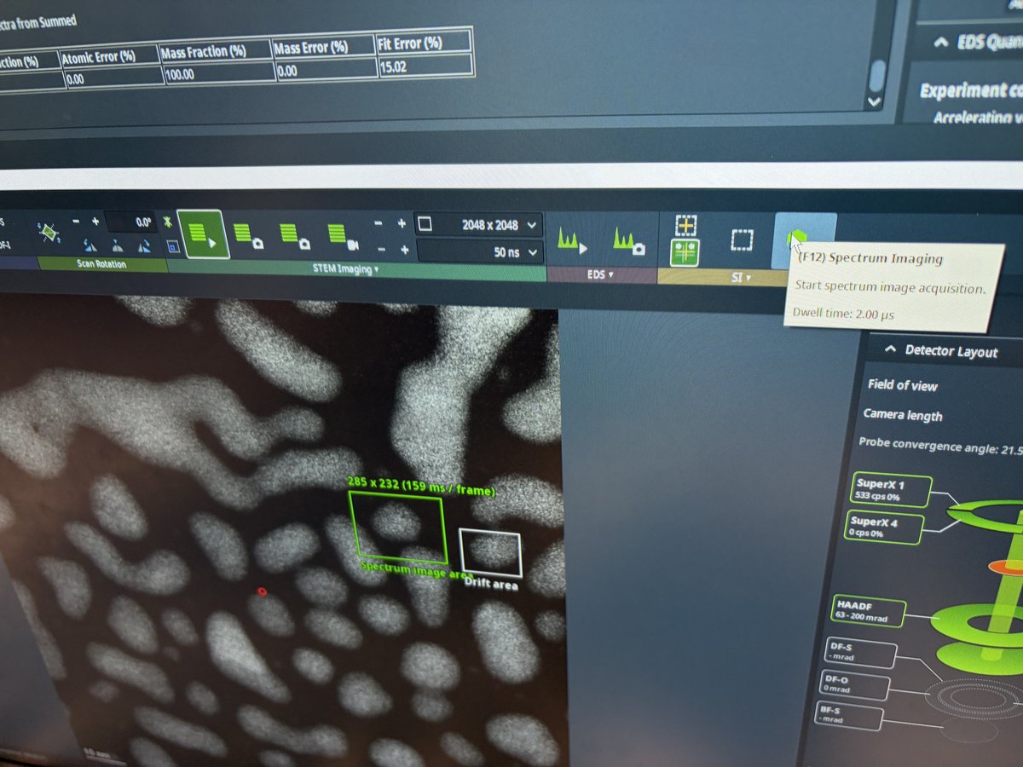Click the small blue square scan icon
This screenshot has height=767, width=1023.
[172, 247]
